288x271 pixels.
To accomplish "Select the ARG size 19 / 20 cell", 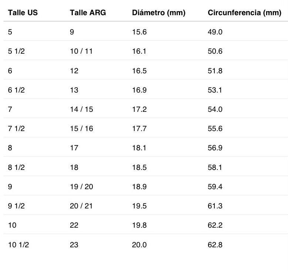I will tap(81, 187).
